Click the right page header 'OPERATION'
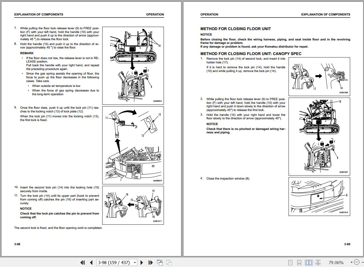Image resolution: width=364 pixels, height=267 pixels. pyautogui.click(x=209, y=14)
